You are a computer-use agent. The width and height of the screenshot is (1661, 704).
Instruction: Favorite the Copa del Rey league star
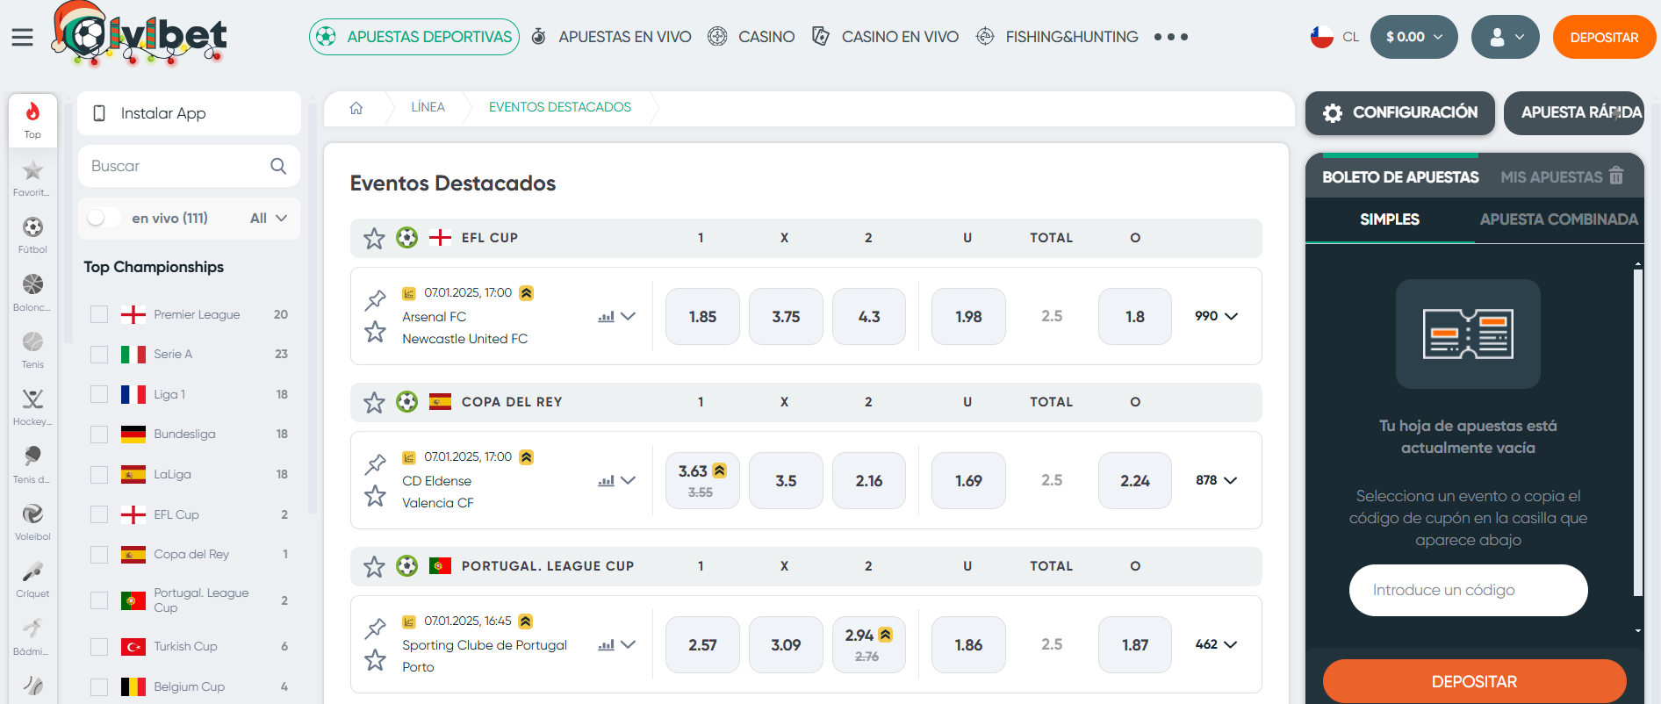[374, 402]
